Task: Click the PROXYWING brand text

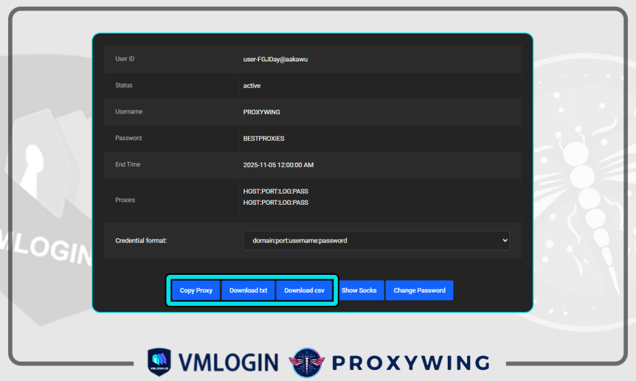Action: pyautogui.click(x=411, y=363)
